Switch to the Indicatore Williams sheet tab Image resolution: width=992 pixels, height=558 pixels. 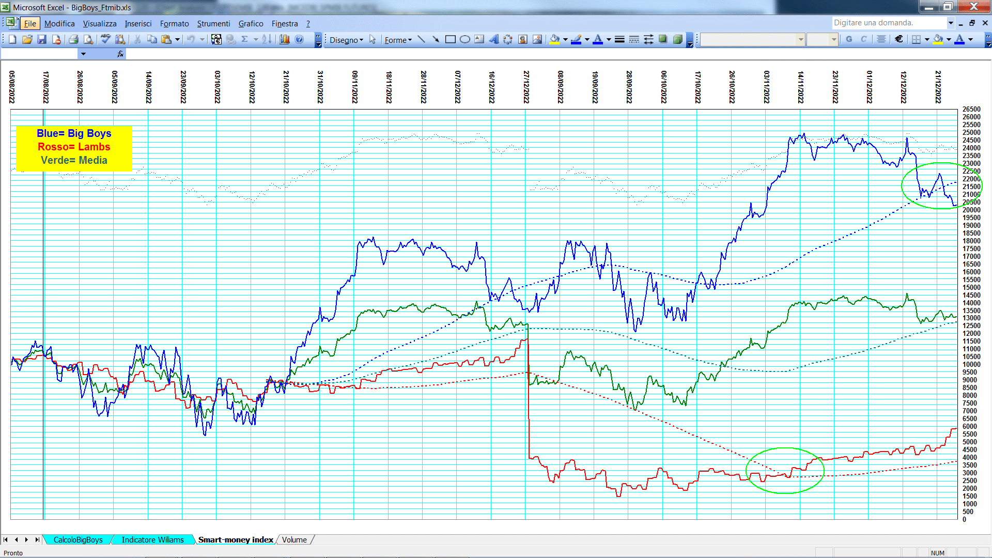(x=152, y=539)
